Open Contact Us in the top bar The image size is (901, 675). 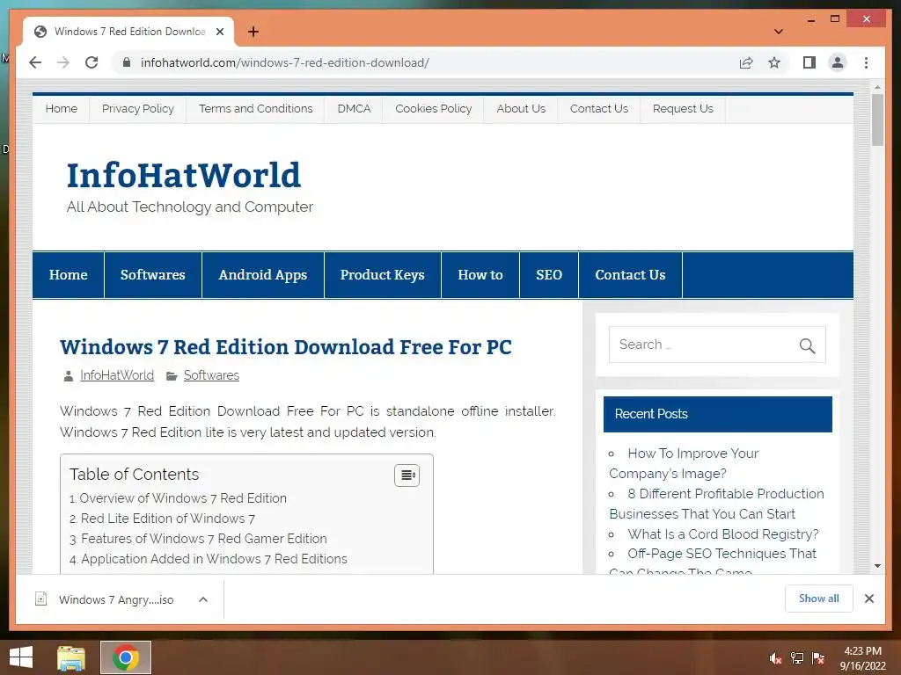(x=598, y=108)
